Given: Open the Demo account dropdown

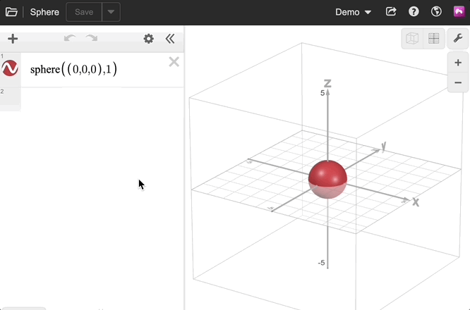Looking at the screenshot, I should [x=353, y=12].
